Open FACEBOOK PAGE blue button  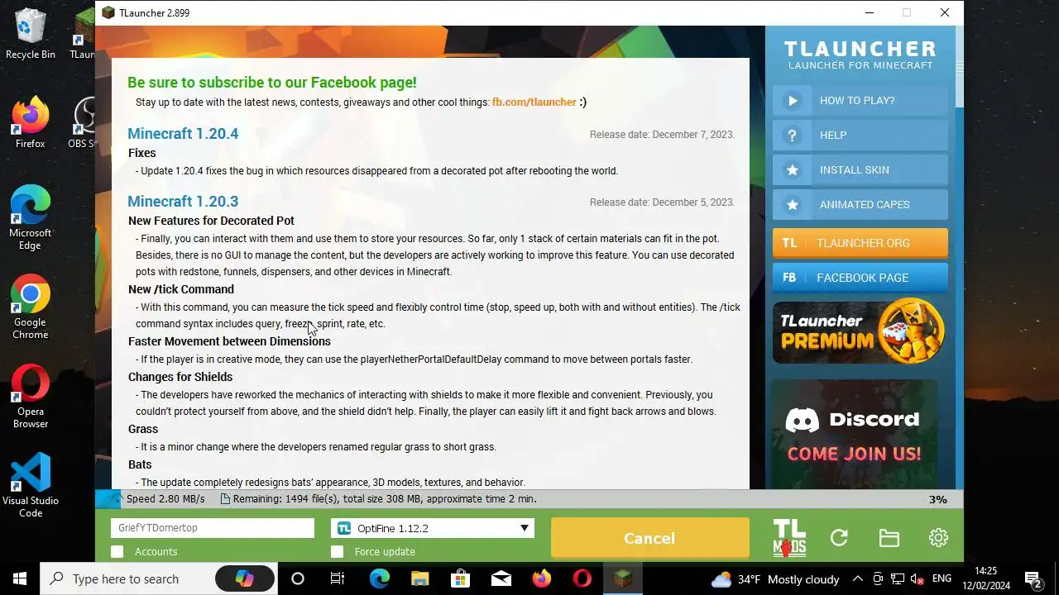click(860, 278)
